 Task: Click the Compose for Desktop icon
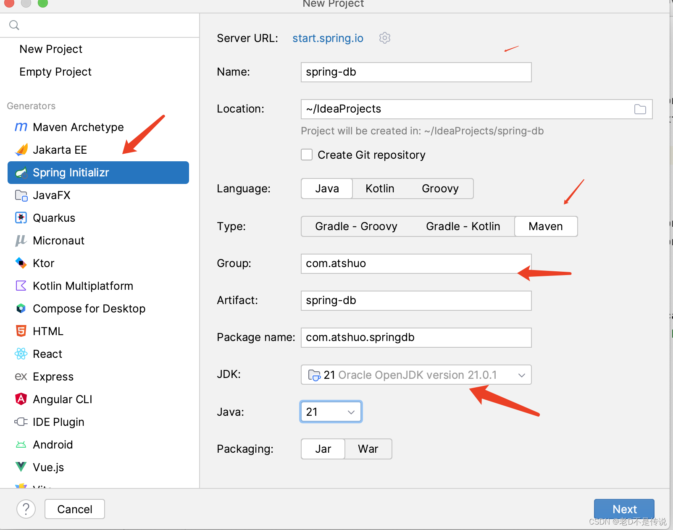21,308
